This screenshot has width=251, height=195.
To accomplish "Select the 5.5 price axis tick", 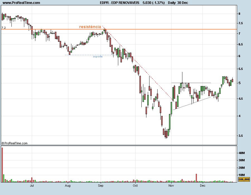I will pos(241,69).
